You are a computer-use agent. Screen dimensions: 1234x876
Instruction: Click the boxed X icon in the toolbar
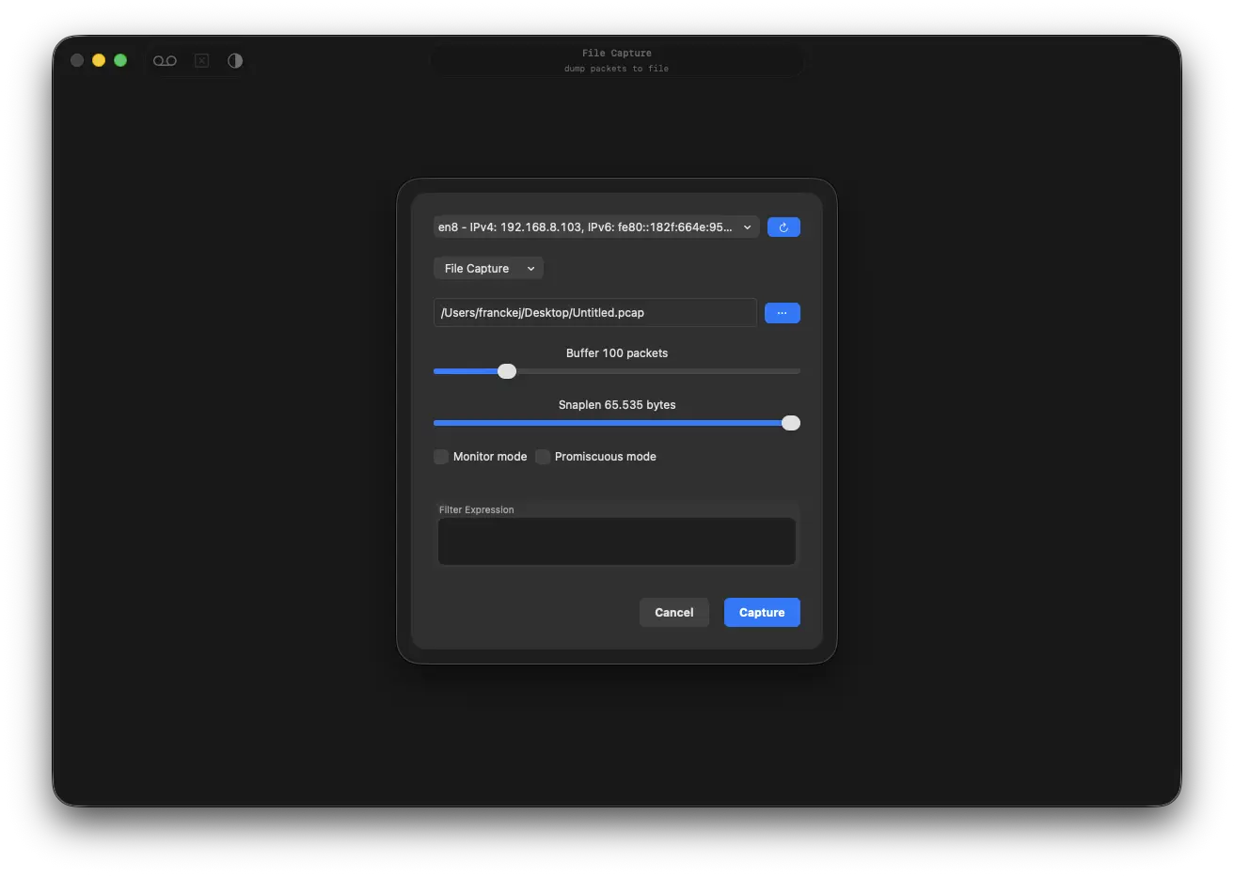(x=201, y=61)
